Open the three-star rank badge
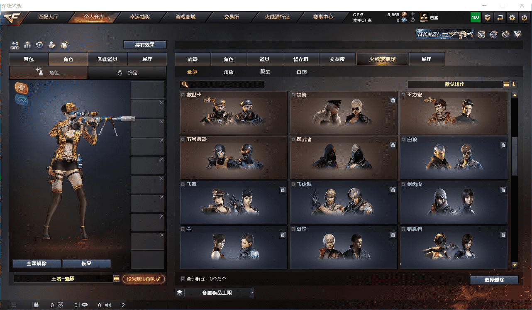Screen dimensions: 532x310 [424, 17]
